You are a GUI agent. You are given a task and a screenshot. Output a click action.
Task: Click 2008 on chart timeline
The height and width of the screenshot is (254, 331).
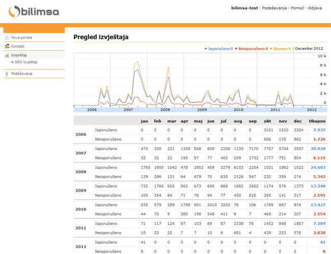[x=165, y=110]
